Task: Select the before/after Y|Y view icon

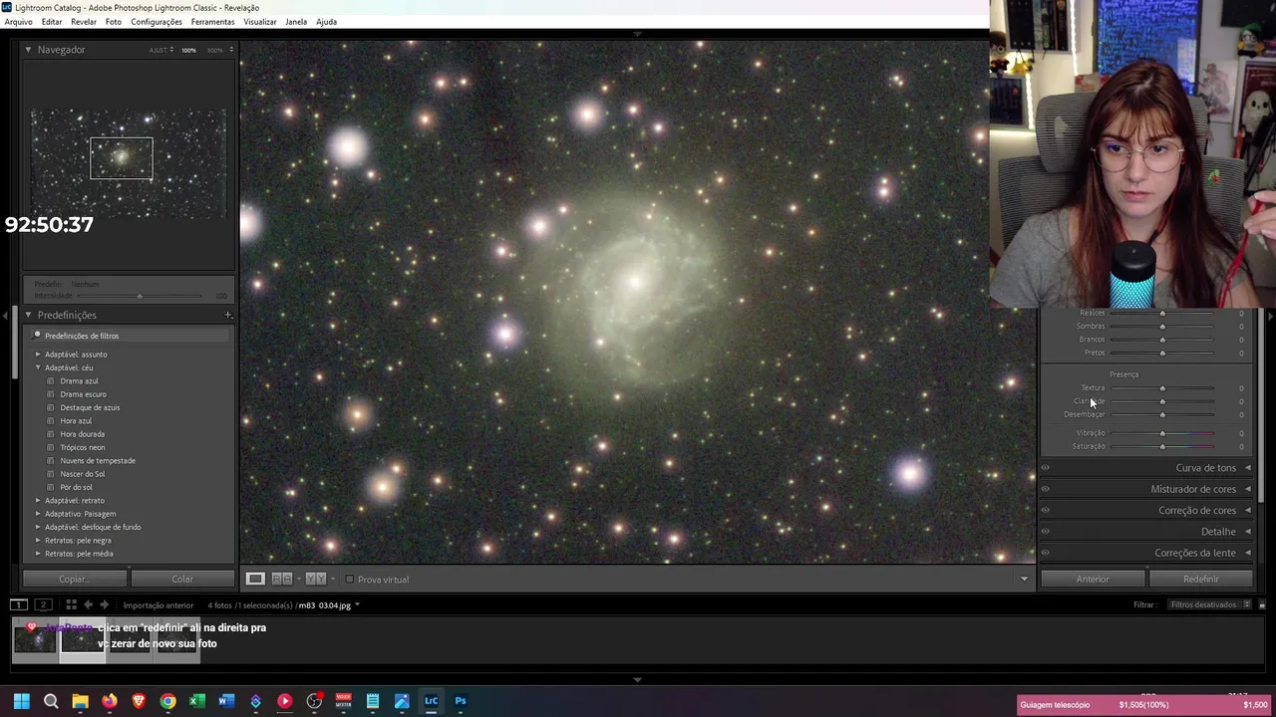Action: [x=315, y=579]
